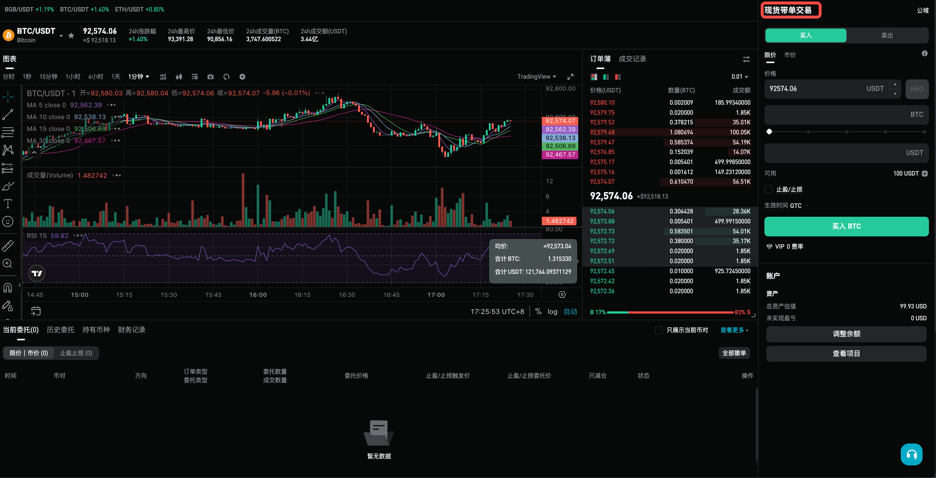This screenshot has width=936, height=478.
Task: Open the TradingView chart mode dropdown
Action: coord(536,76)
